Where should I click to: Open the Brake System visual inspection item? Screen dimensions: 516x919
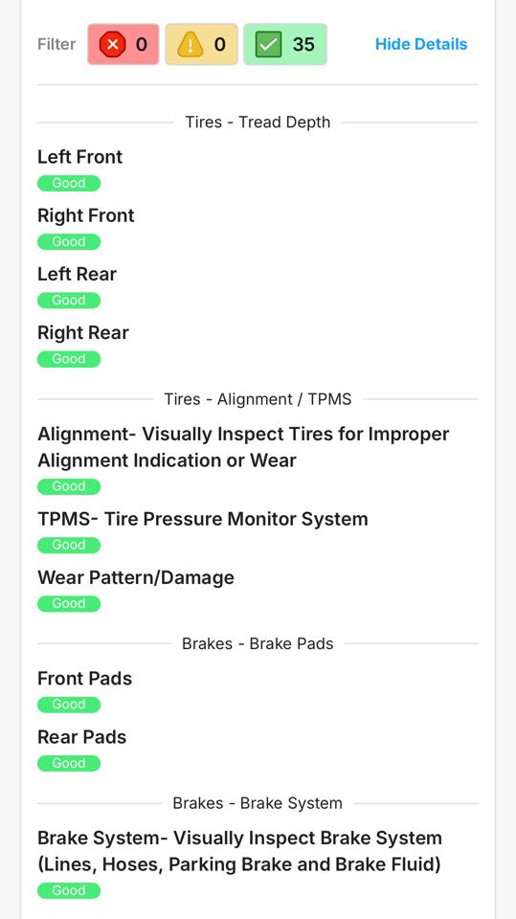click(x=240, y=851)
